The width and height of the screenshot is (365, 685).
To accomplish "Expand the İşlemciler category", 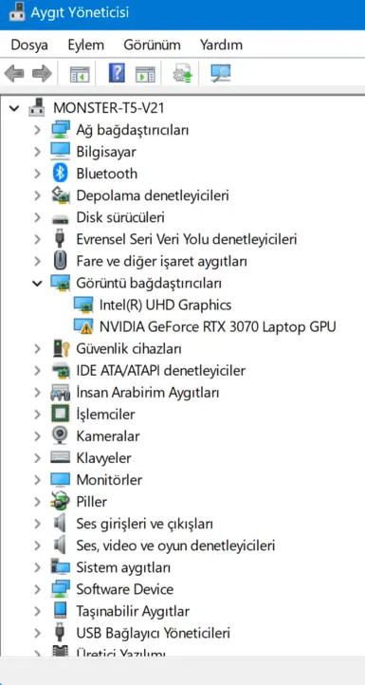I will [x=37, y=414].
